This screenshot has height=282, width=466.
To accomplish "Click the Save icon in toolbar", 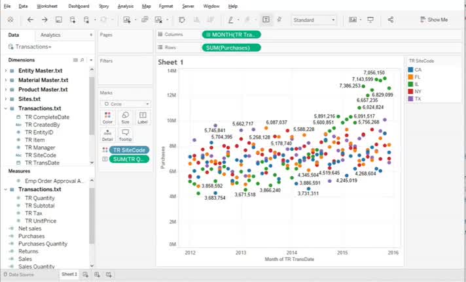I will point(58,20).
